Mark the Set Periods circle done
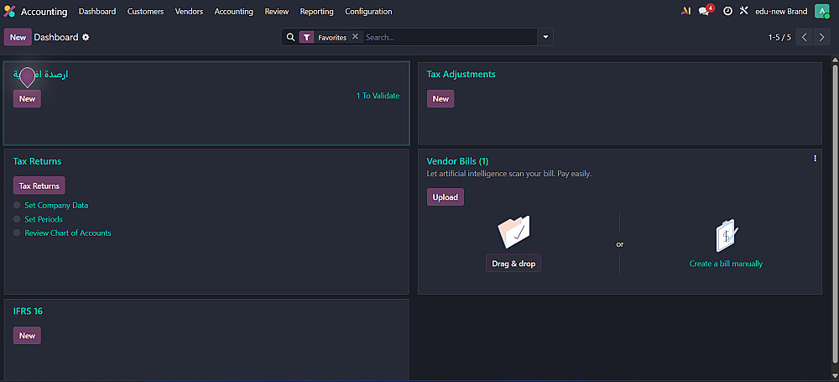The width and height of the screenshot is (839, 382). coord(17,219)
